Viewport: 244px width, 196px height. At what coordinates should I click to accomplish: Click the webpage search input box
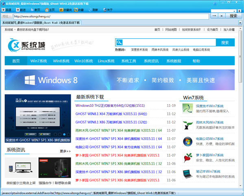click(x=169, y=42)
